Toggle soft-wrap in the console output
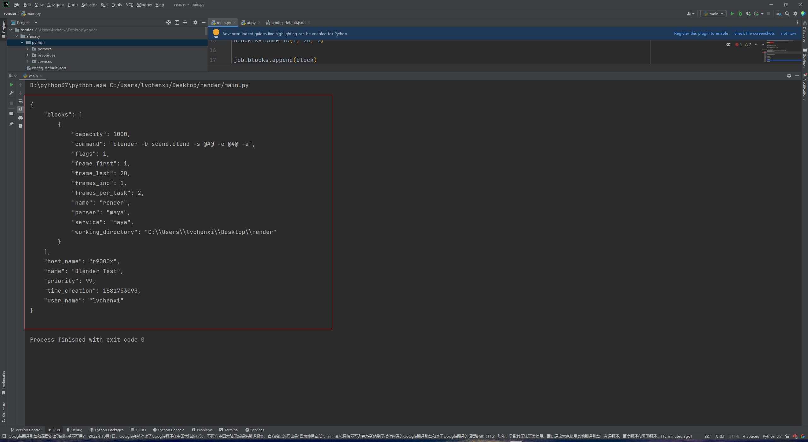Image resolution: width=808 pixels, height=442 pixels. tap(21, 102)
